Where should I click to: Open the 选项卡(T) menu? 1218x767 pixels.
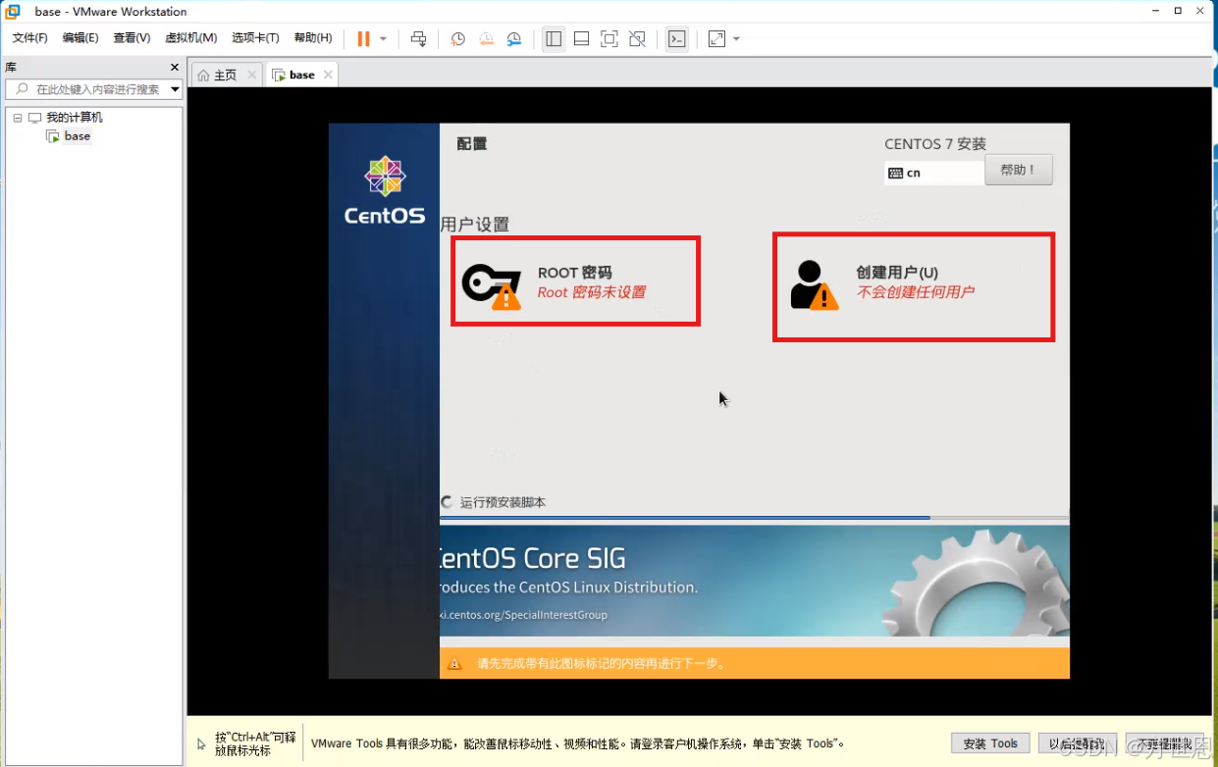(255, 38)
